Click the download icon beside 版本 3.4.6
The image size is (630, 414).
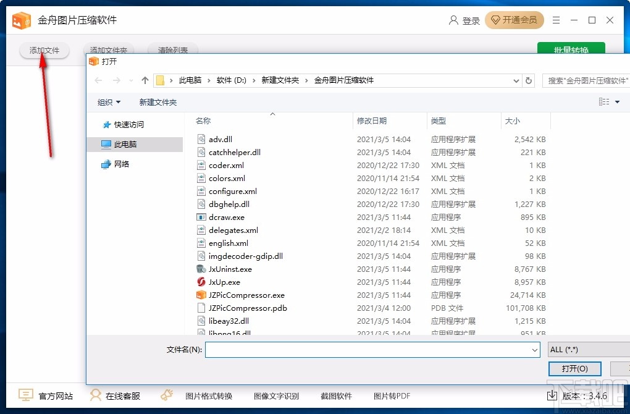[x=552, y=395]
